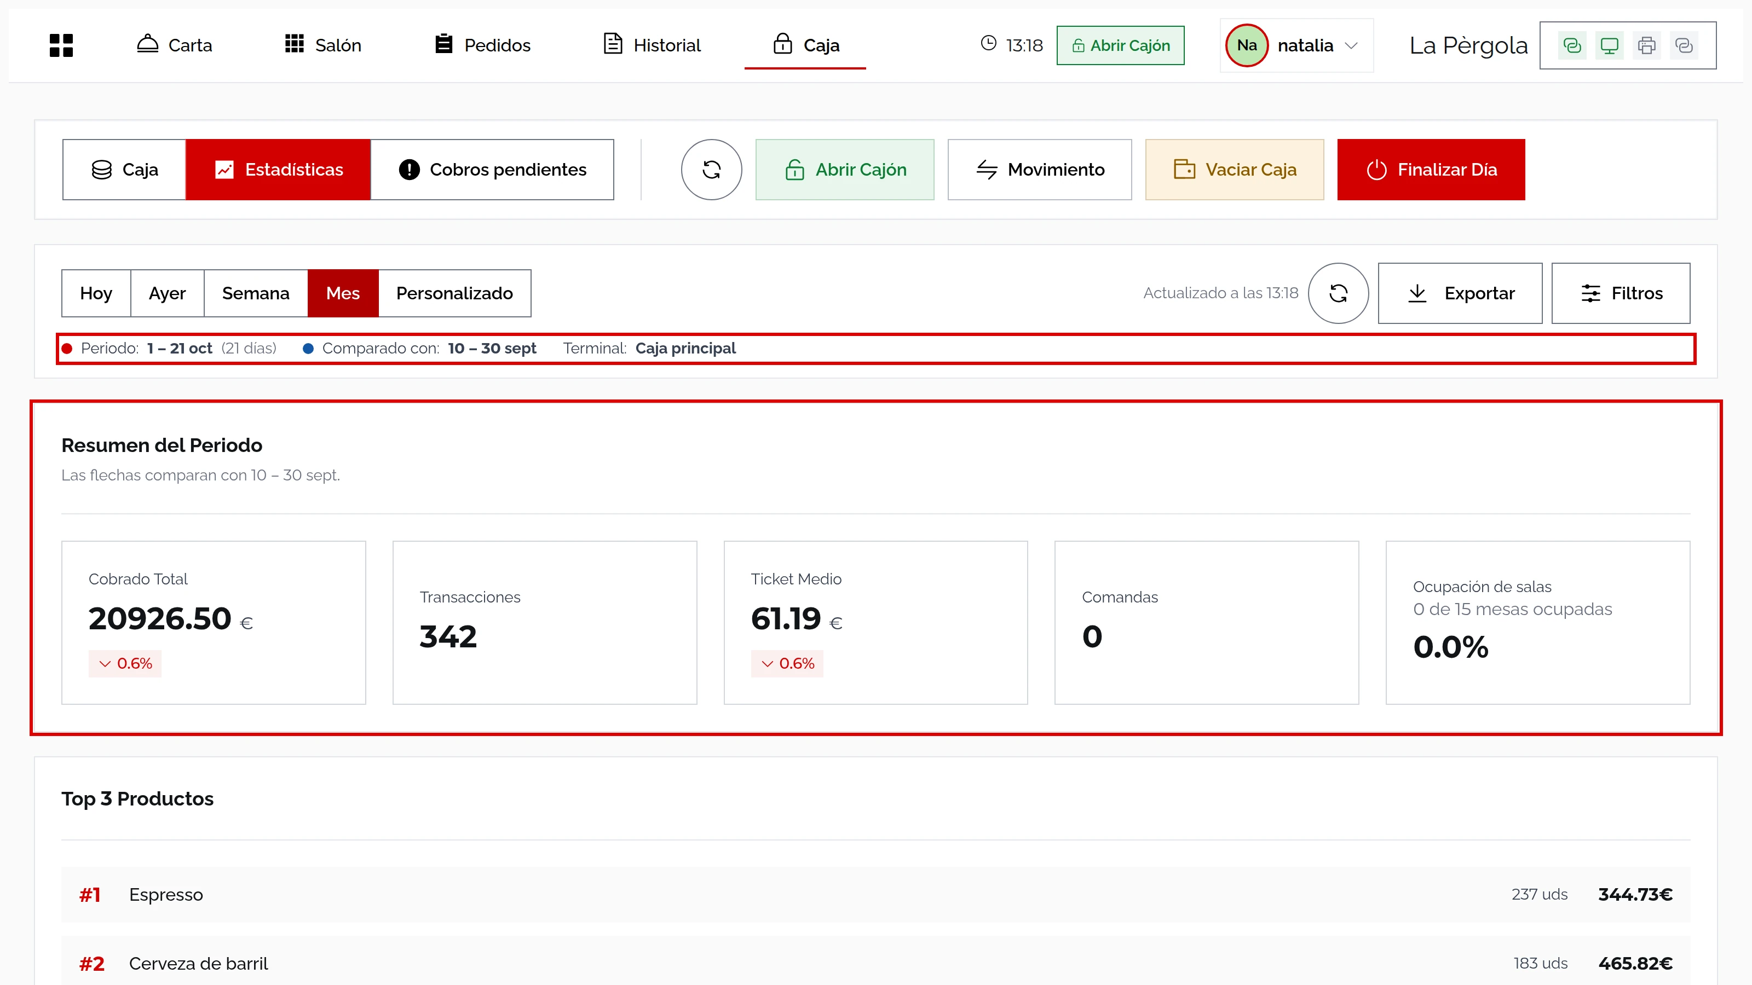Click the clock icon next to 13:18
Viewport: 1752px width, 985px height.
click(988, 44)
